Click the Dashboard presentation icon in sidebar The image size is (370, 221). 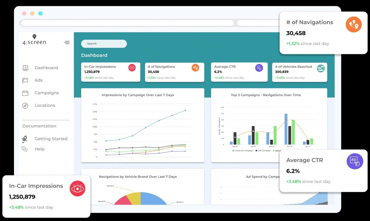tap(25, 68)
